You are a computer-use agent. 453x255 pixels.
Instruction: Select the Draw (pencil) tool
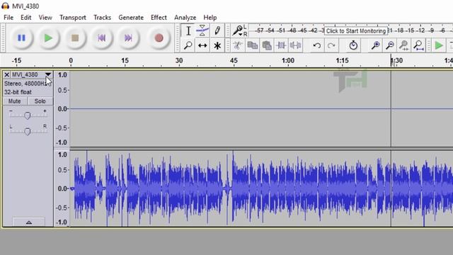click(x=217, y=30)
